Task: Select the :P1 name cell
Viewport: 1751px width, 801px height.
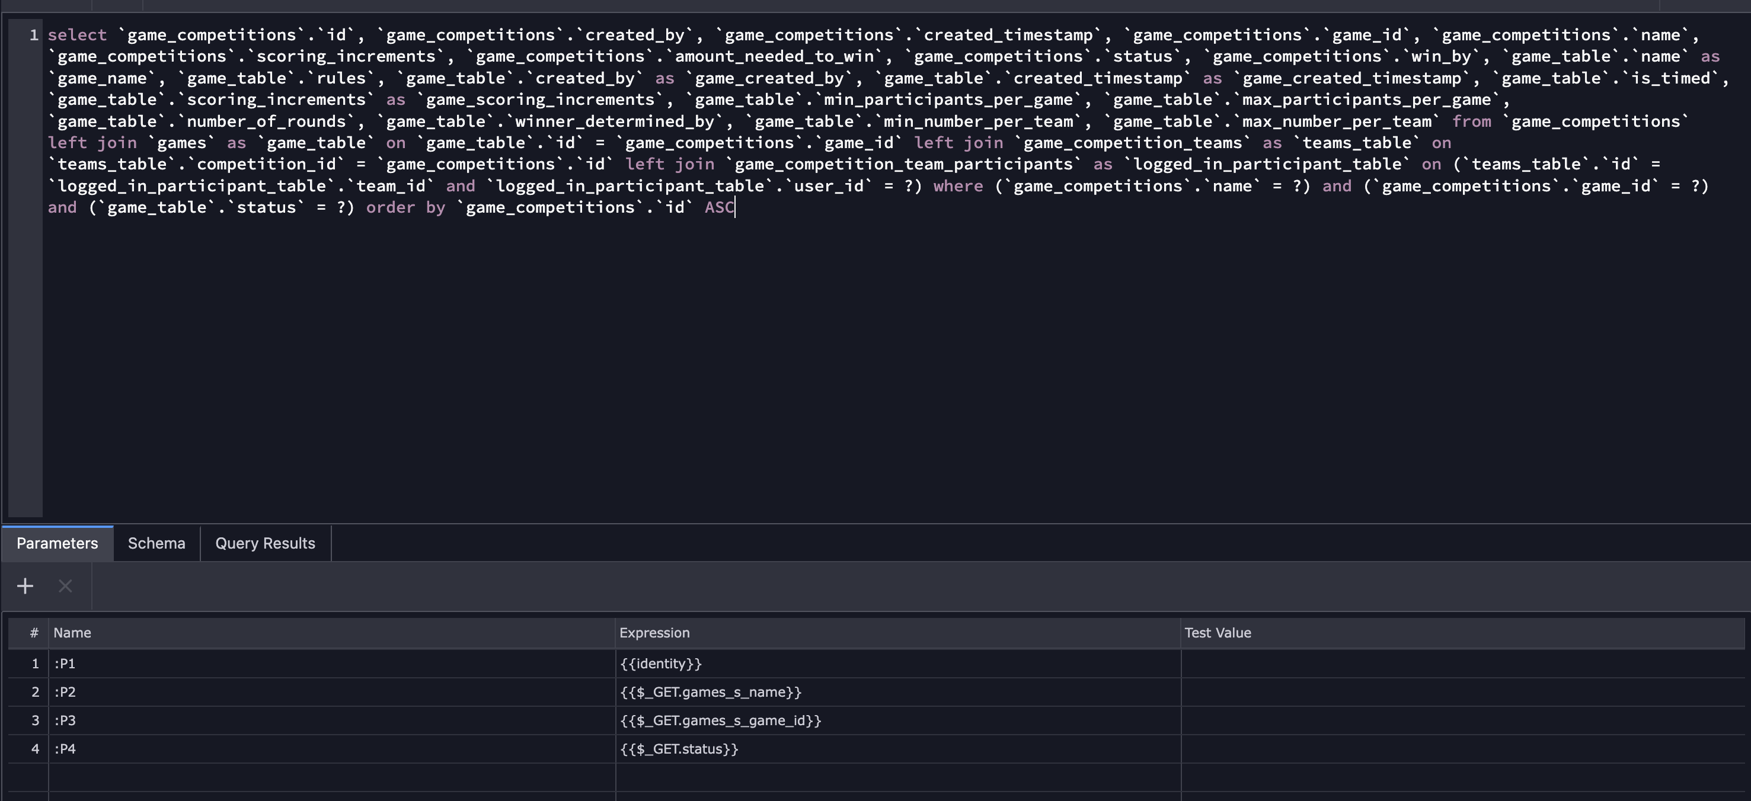Action: point(330,664)
